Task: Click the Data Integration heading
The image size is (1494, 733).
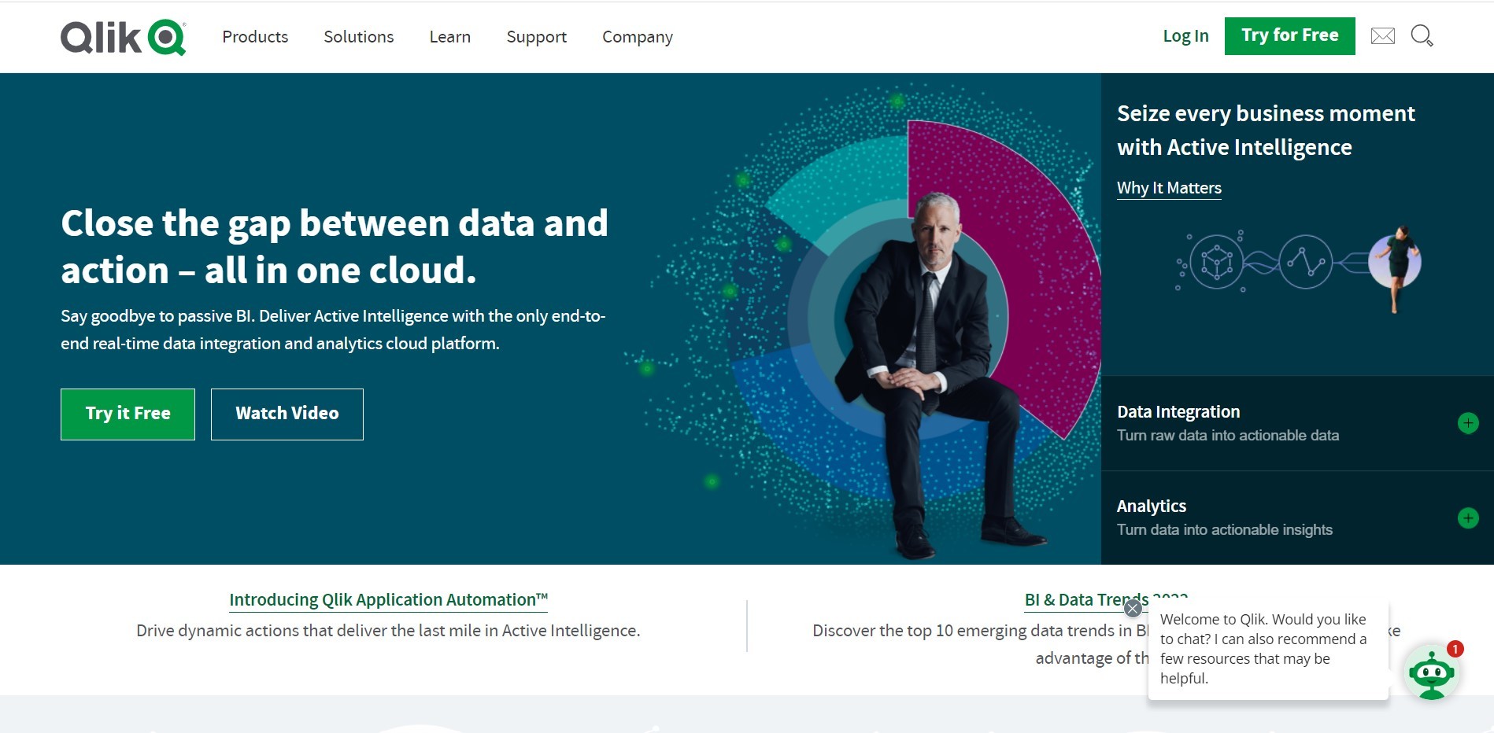Action: pos(1178,412)
